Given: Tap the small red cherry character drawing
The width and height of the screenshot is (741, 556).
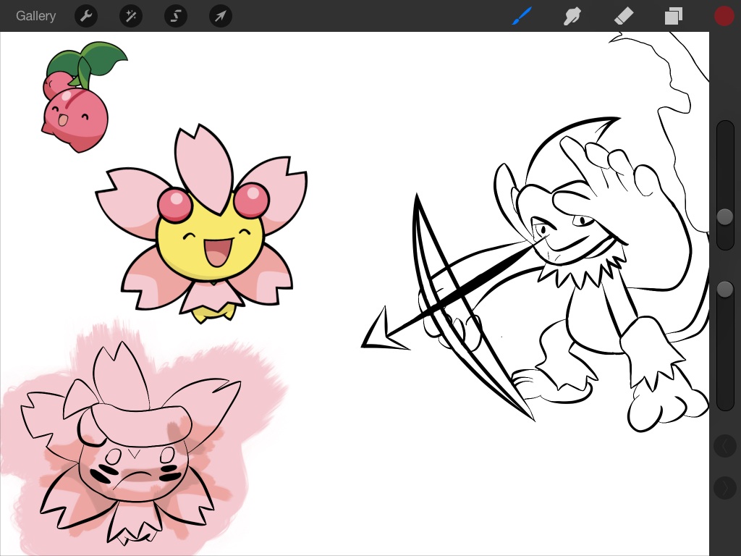Looking at the screenshot, I should coord(76,116).
